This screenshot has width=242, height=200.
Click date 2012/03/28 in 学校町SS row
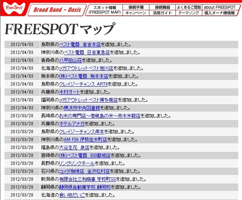22,179
